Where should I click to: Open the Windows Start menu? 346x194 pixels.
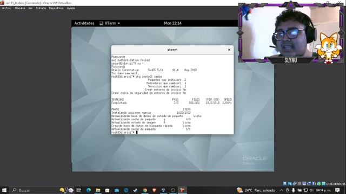(x=4, y=190)
